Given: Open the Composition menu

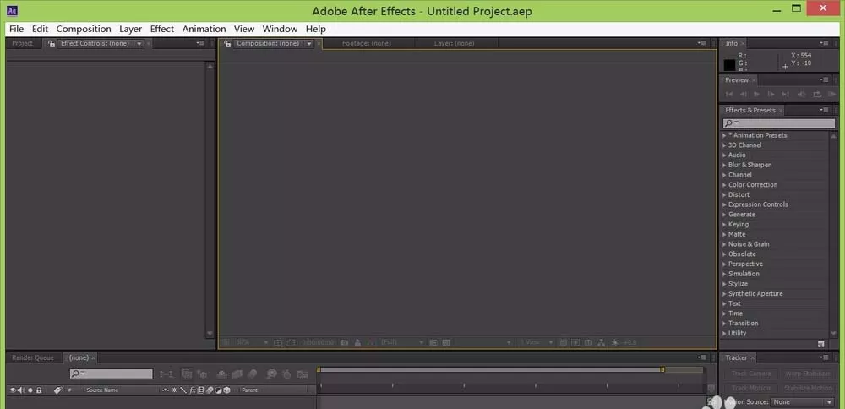Looking at the screenshot, I should point(84,29).
